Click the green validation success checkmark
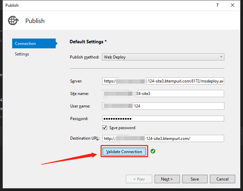 (x=153, y=151)
